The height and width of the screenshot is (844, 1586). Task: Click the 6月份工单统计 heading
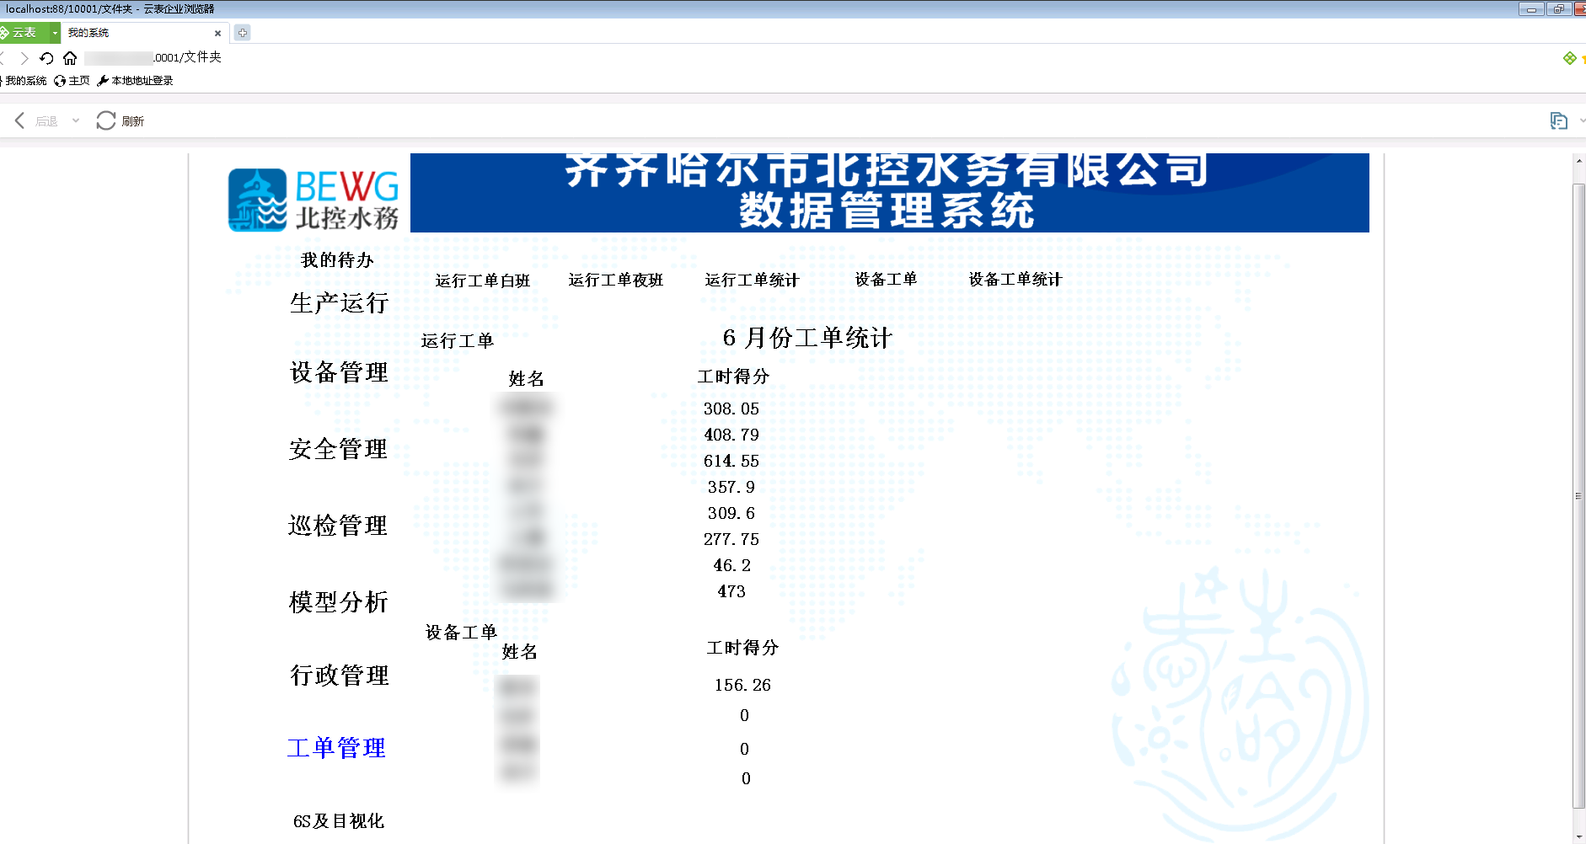807,338
